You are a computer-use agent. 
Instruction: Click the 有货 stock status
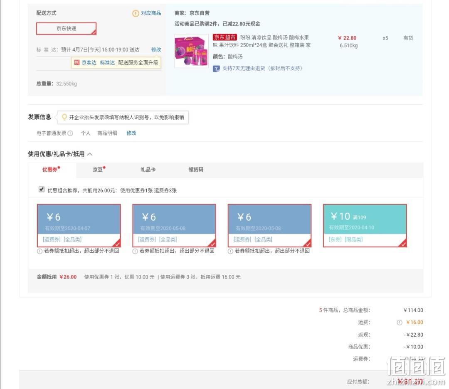click(408, 38)
